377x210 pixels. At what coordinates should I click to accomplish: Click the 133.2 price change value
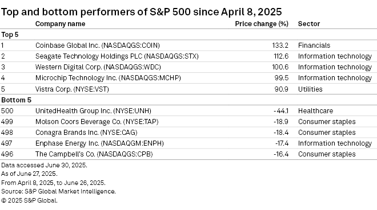tap(280, 46)
